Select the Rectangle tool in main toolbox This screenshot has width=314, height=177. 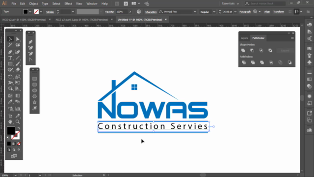point(10,64)
